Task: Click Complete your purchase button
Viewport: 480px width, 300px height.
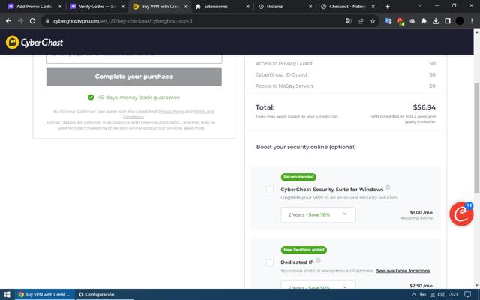Action: coord(134,76)
